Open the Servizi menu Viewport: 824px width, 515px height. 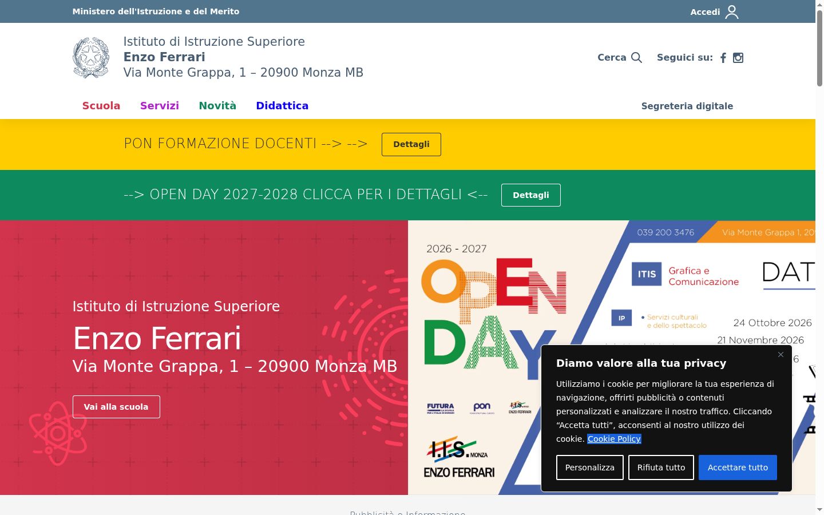coord(160,106)
